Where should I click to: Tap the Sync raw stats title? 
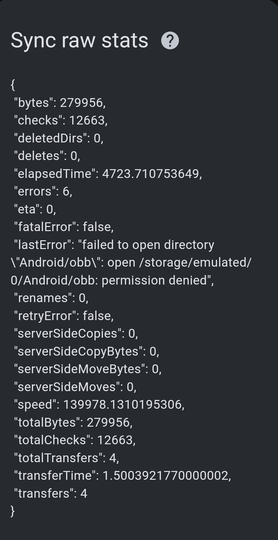(x=80, y=41)
